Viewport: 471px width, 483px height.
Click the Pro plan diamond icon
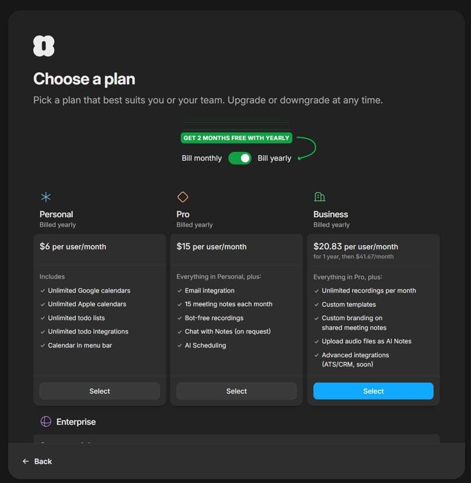pos(183,197)
